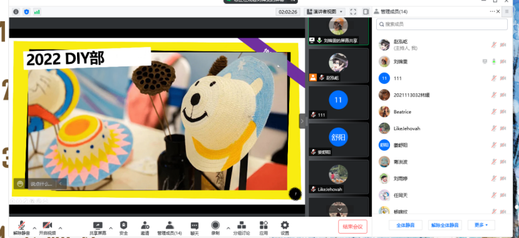Toggle Beatrice's muted microphone icon
This screenshot has height=238, width=519.
tap(494, 111)
